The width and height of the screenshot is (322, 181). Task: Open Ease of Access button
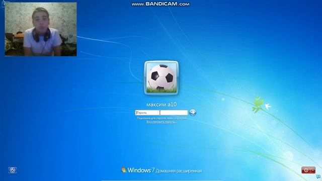tap(13, 170)
